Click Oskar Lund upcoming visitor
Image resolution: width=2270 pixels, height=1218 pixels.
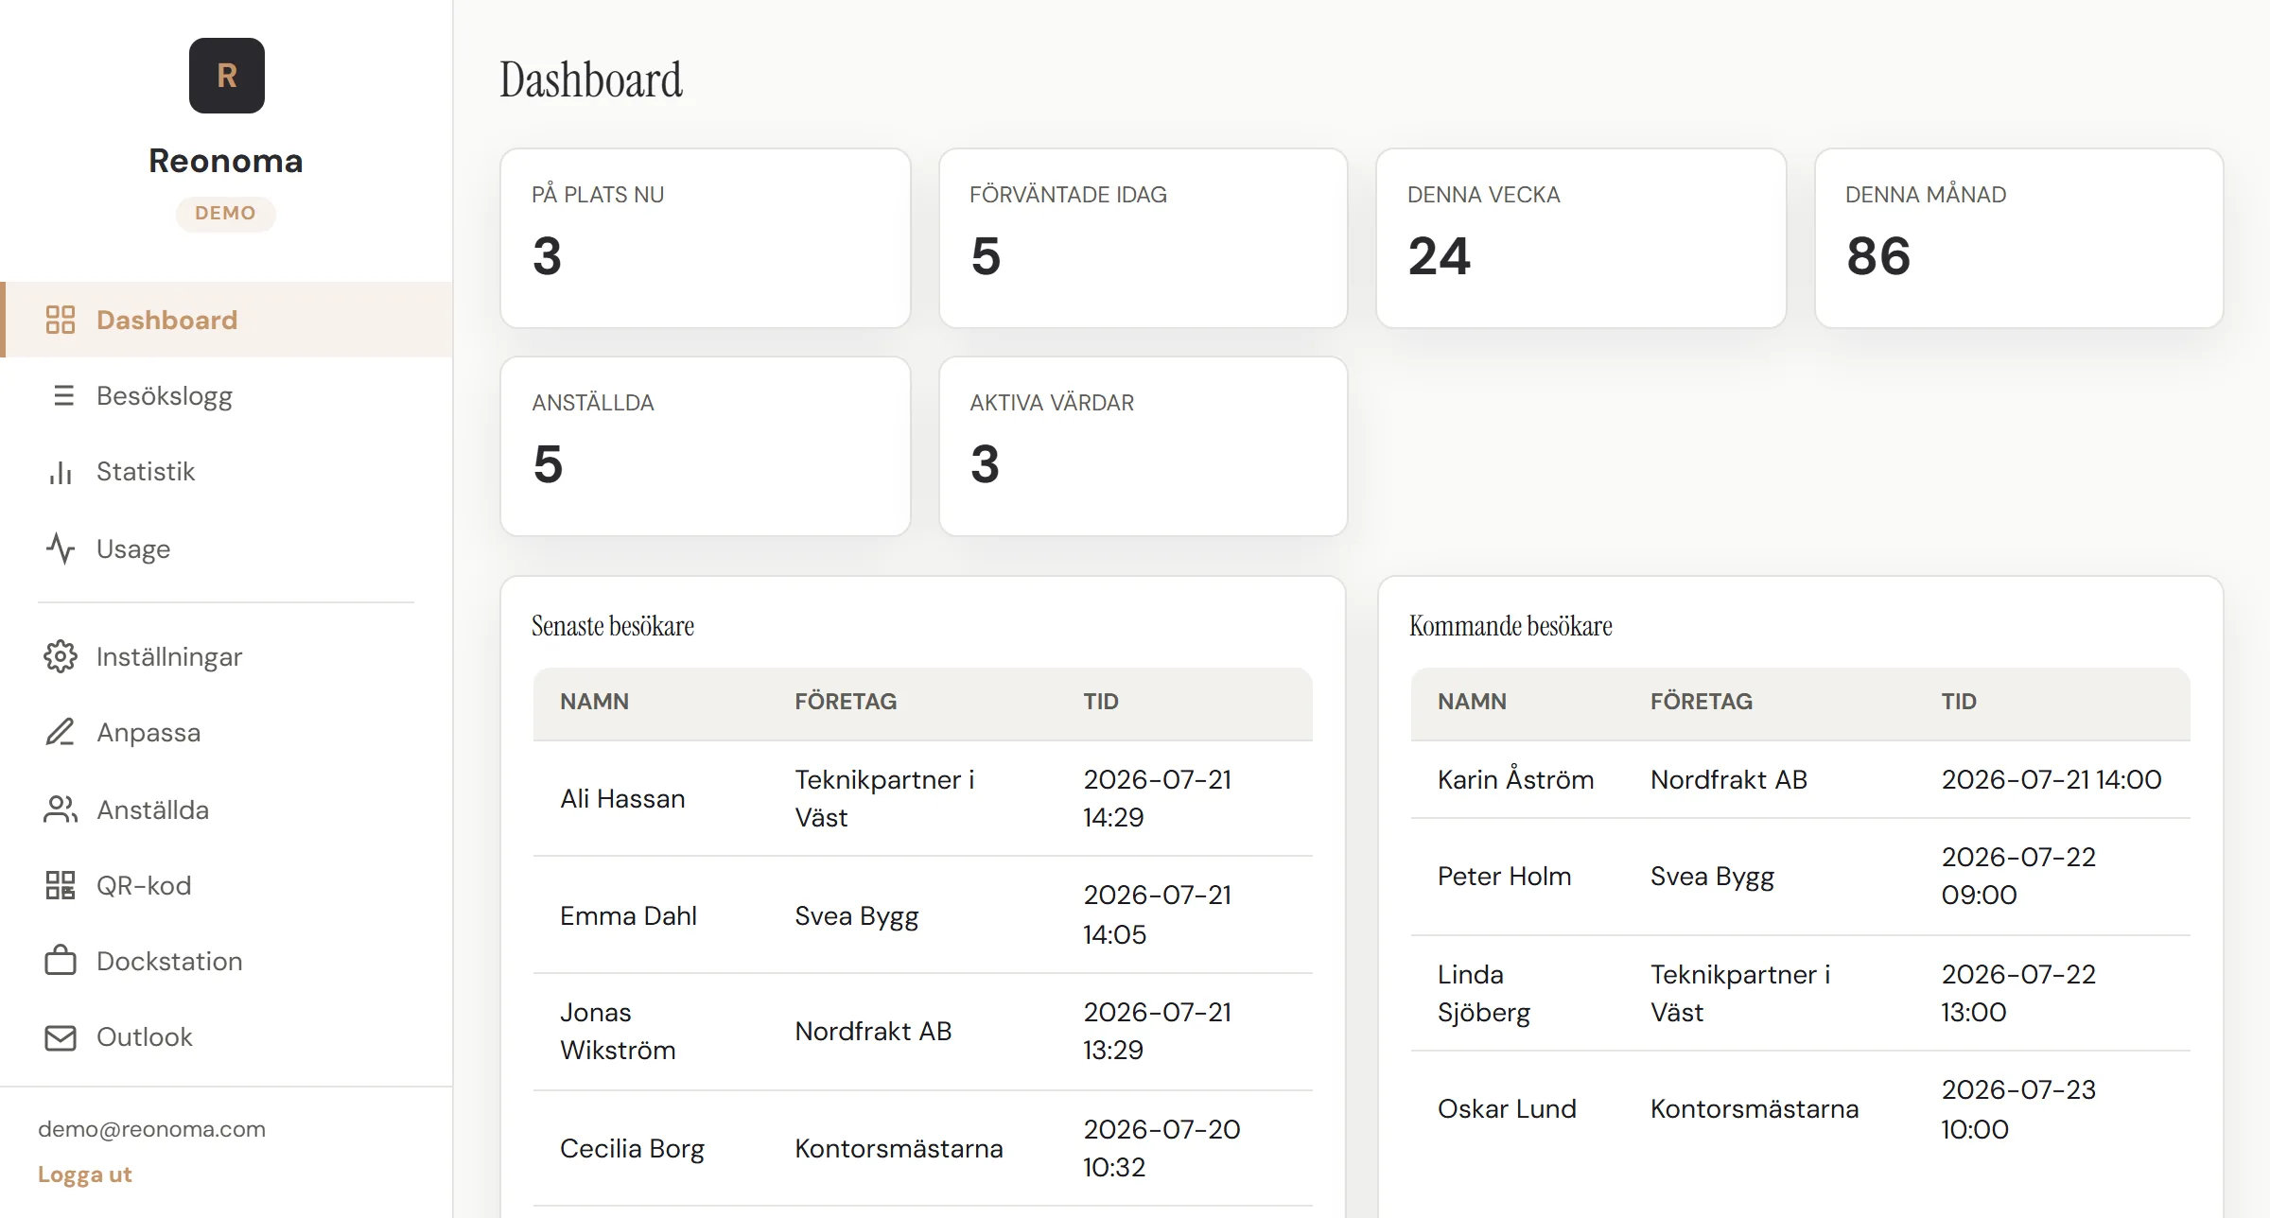coord(1507,1109)
